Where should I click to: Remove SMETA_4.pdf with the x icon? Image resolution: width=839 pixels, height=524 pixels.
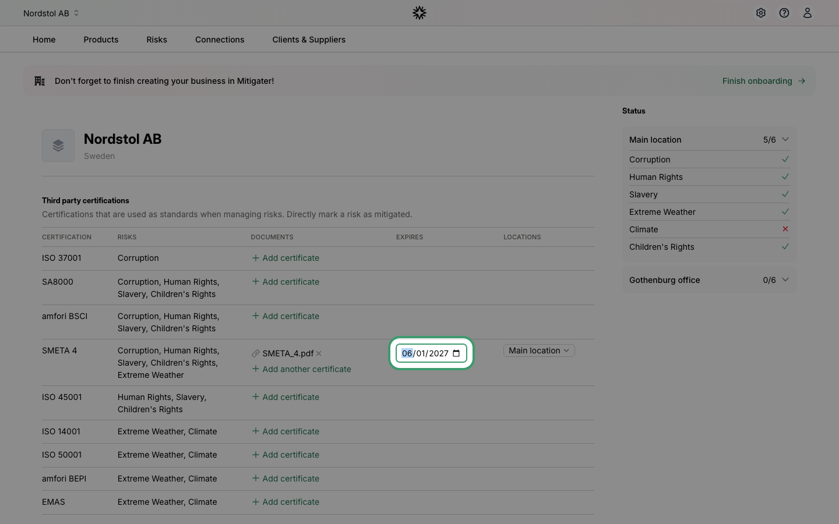point(319,353)
